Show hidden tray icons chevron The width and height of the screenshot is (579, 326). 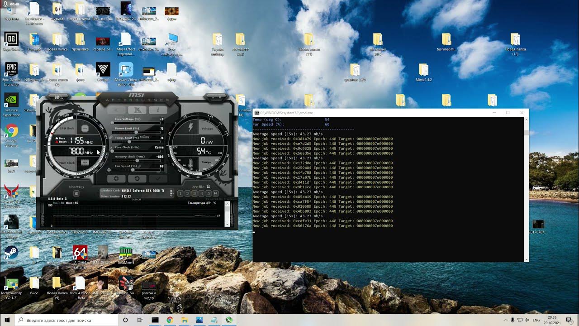click(506, 320)
